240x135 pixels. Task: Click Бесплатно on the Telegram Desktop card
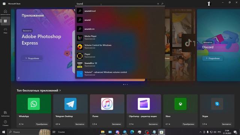[x=80, y=124]
